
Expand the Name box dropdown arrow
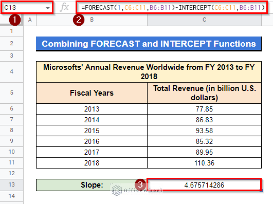click(x=48, y=7)
